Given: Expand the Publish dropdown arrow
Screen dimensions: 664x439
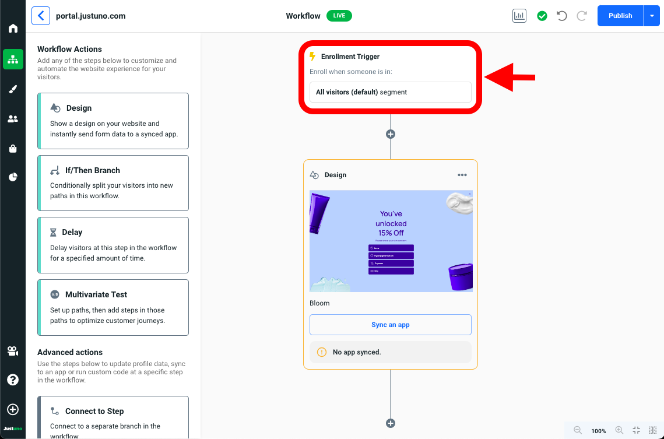Looking at the screenshot, I should tap(652, 16).
